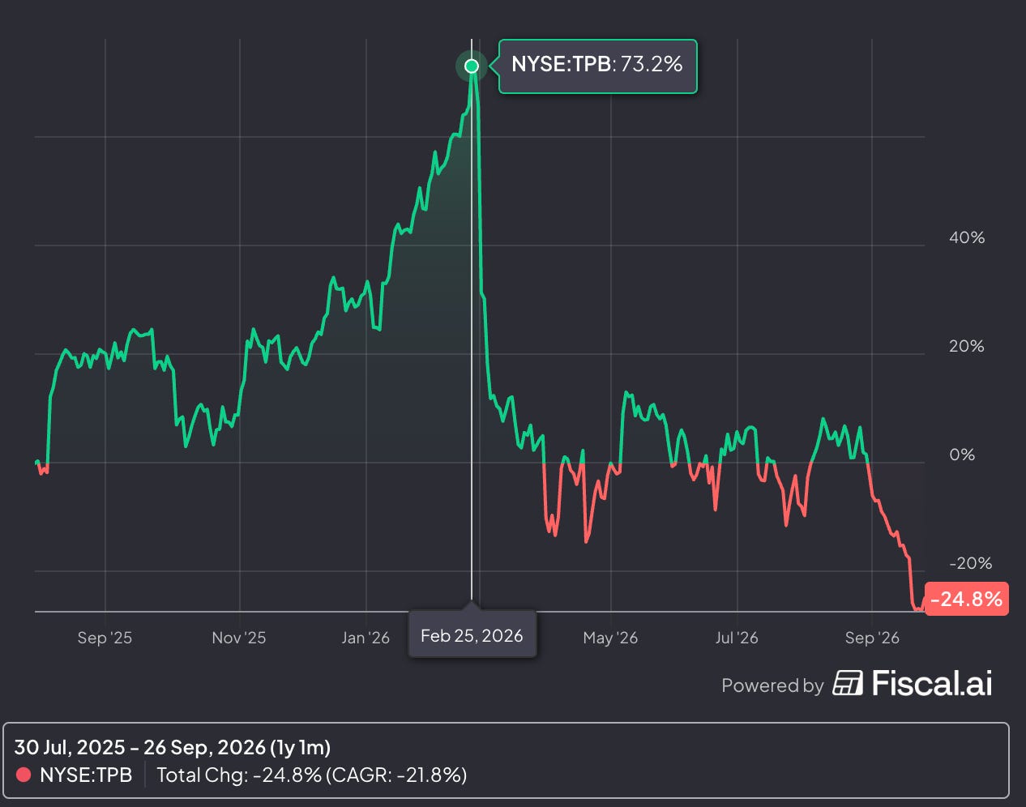Click the Feb 25, 2026 date label
Image resolution: width=1026 pixels, height=807 pixels.
click(x=472, y=635)
